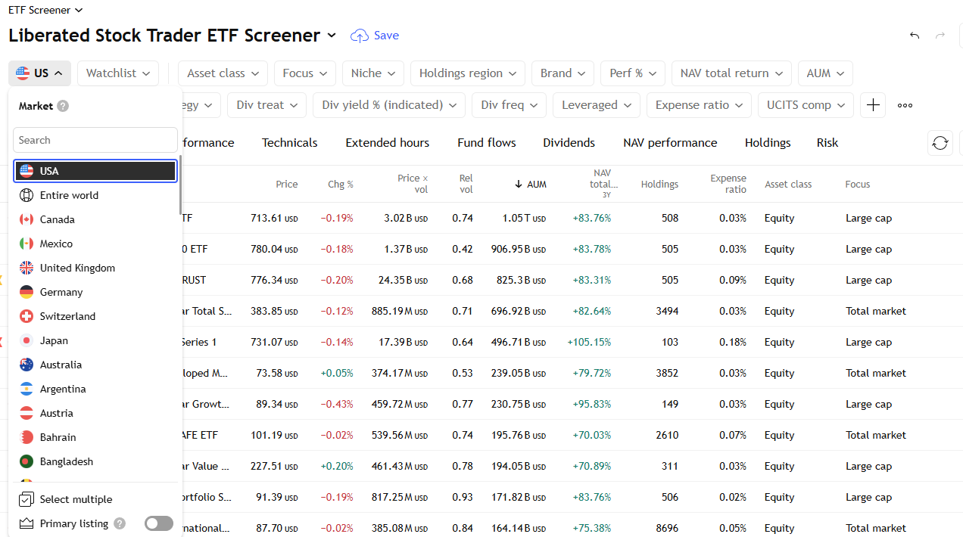963x537 pixels.
Task: Click the plus icon to add a filter
Action: (x=873, y=105)
